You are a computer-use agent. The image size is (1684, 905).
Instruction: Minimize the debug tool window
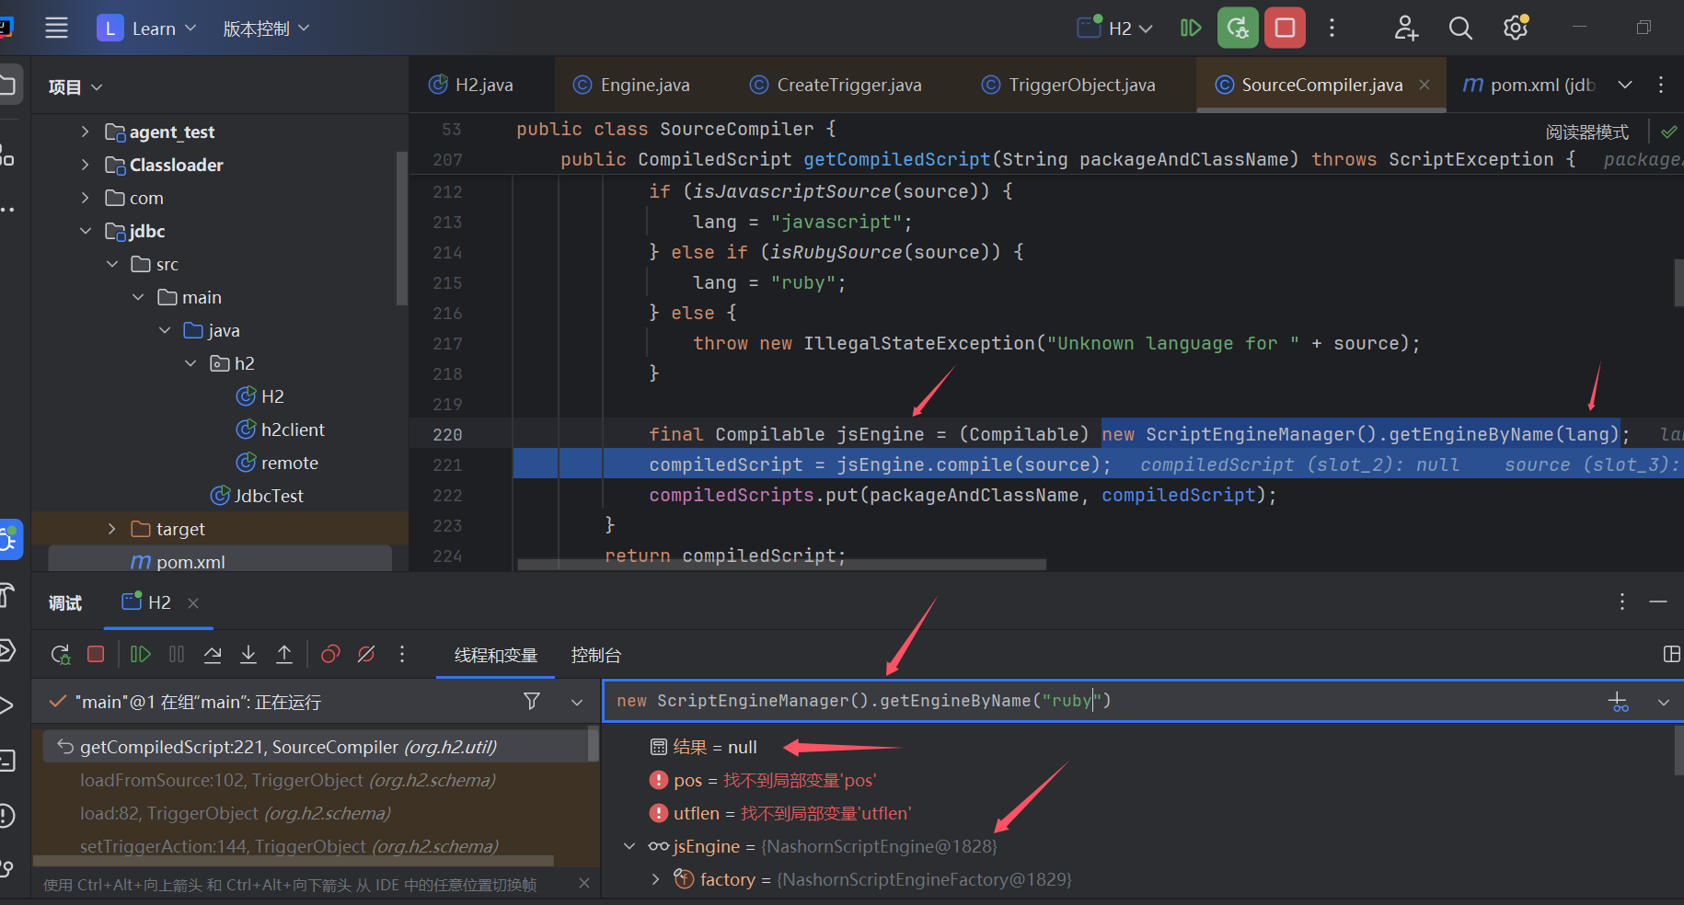pyautogui.click(x=1658, y=601)
